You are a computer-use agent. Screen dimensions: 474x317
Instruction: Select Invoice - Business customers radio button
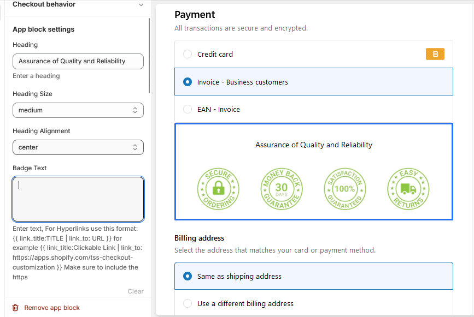[188, 82]
